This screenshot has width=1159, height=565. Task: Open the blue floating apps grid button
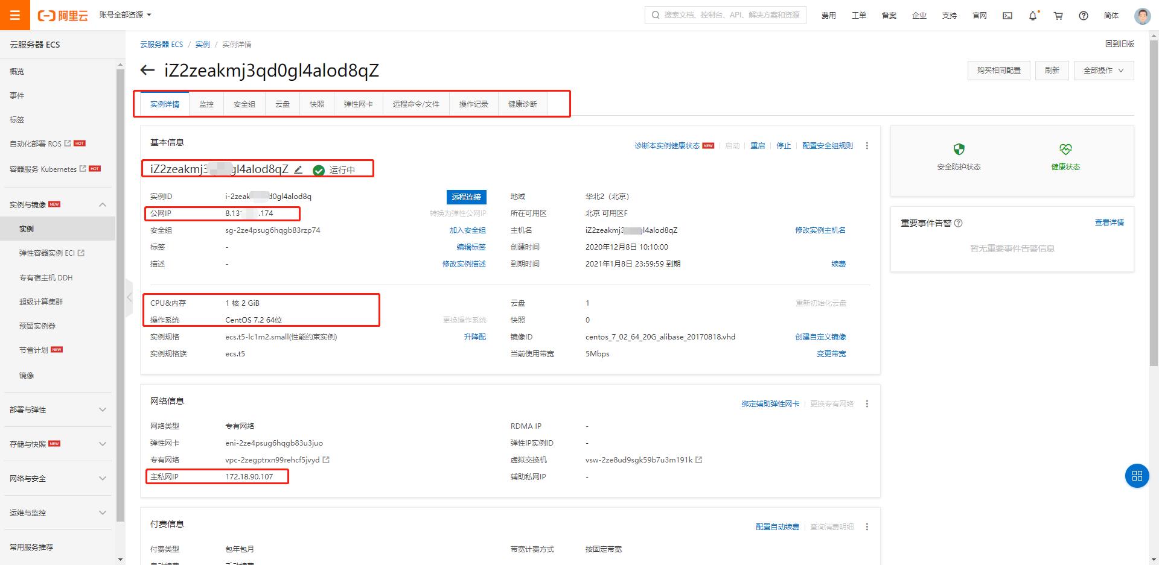click(x=1137, y=476)
